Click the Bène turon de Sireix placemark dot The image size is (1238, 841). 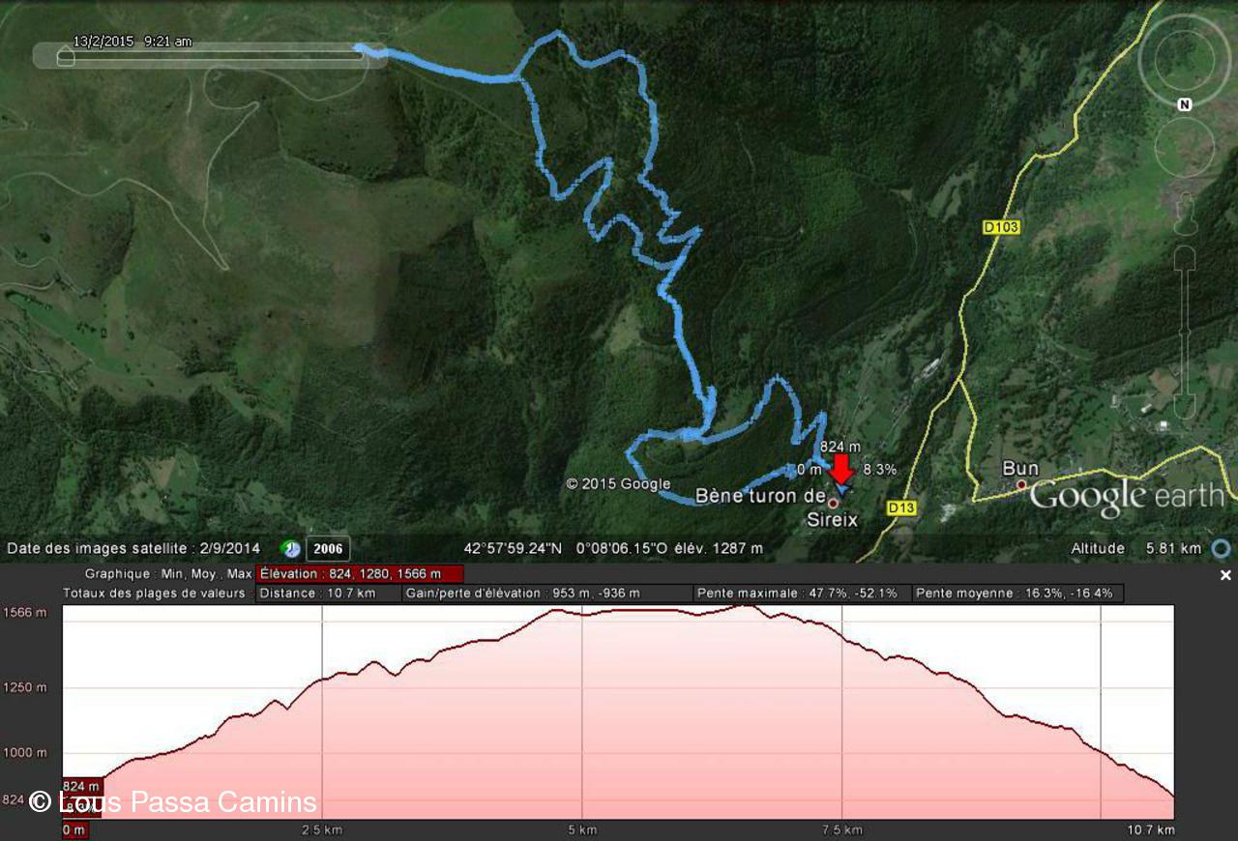tap(833, 503)
